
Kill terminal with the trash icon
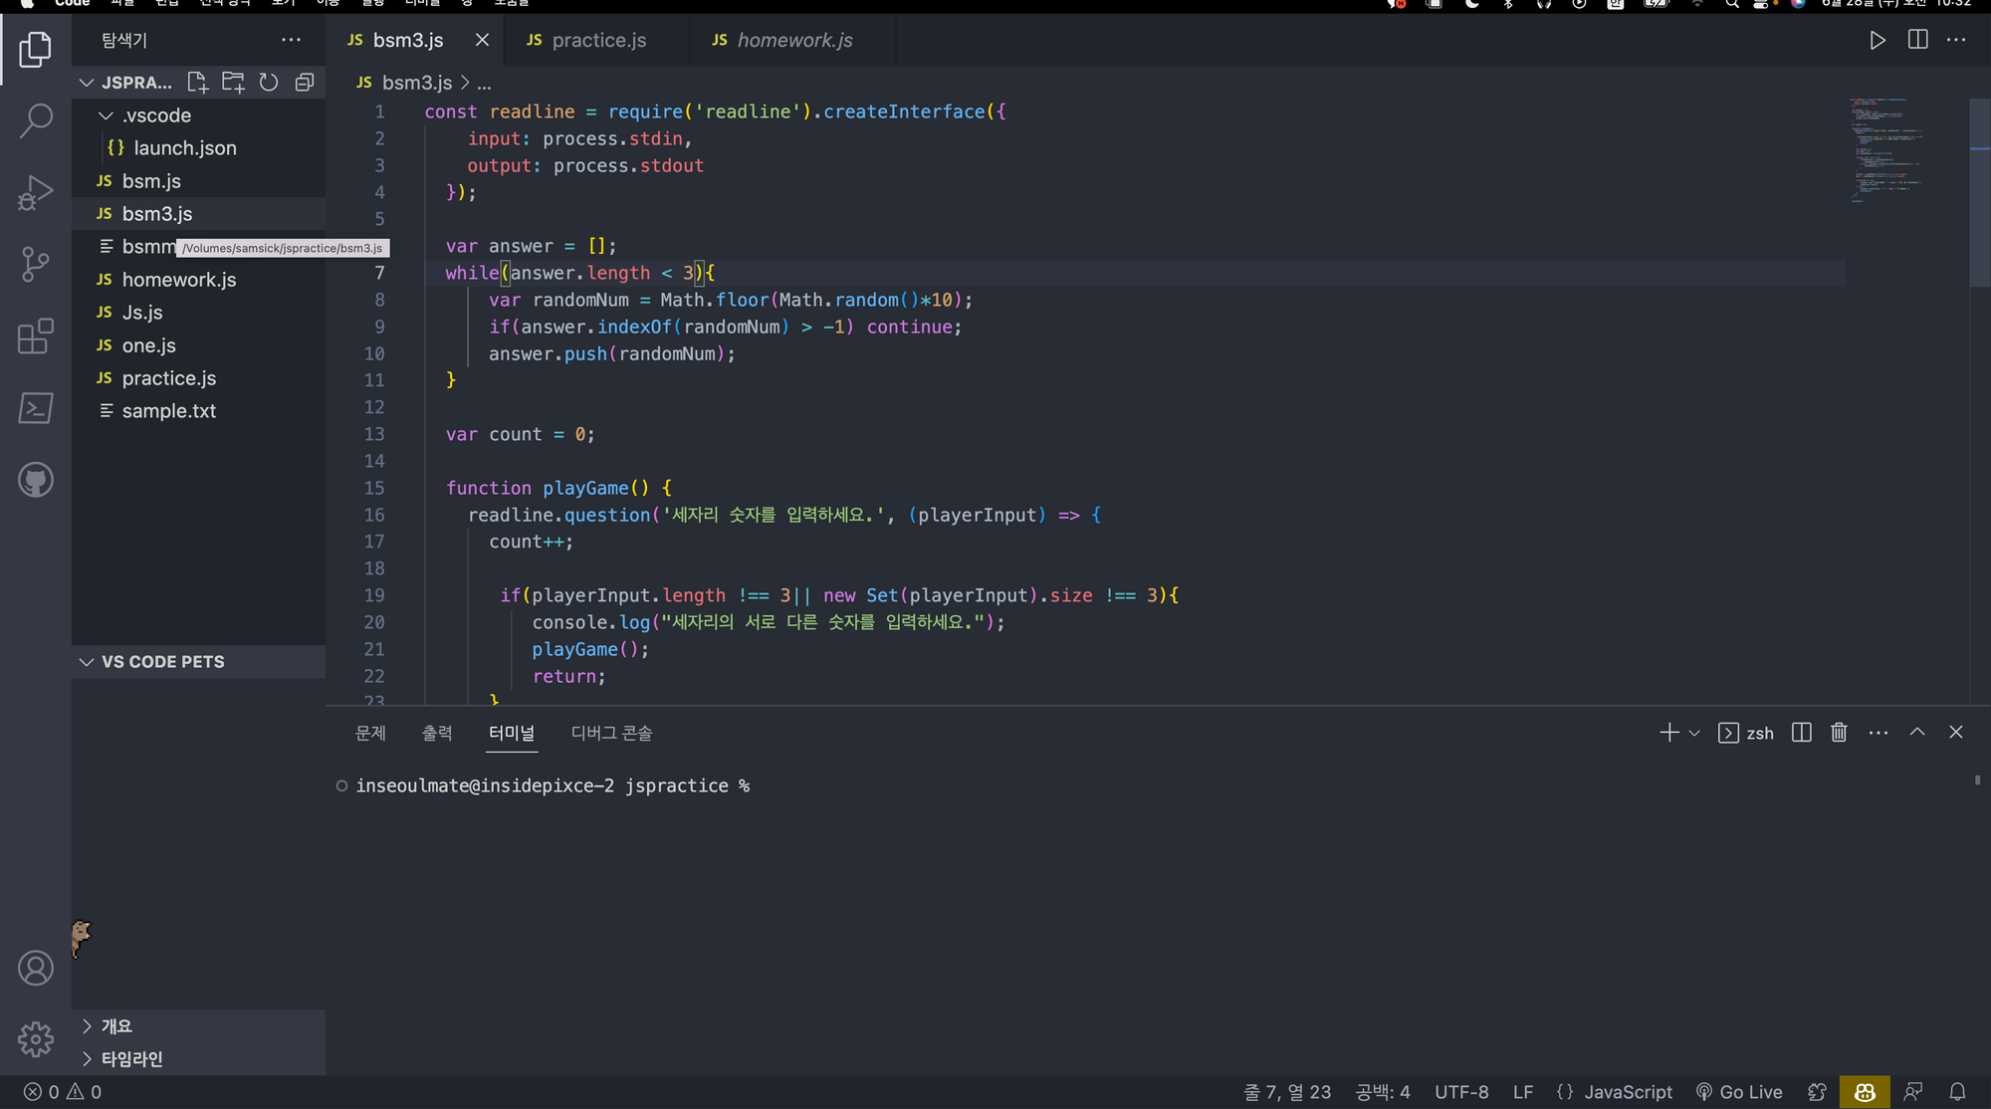pyautogui.click(x=1839, y=733)
